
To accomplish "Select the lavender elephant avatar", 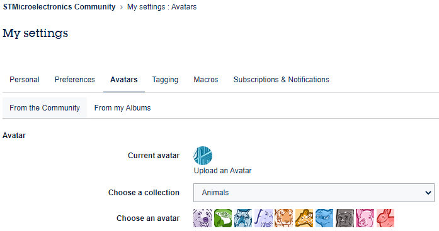I will coord(263,218).
